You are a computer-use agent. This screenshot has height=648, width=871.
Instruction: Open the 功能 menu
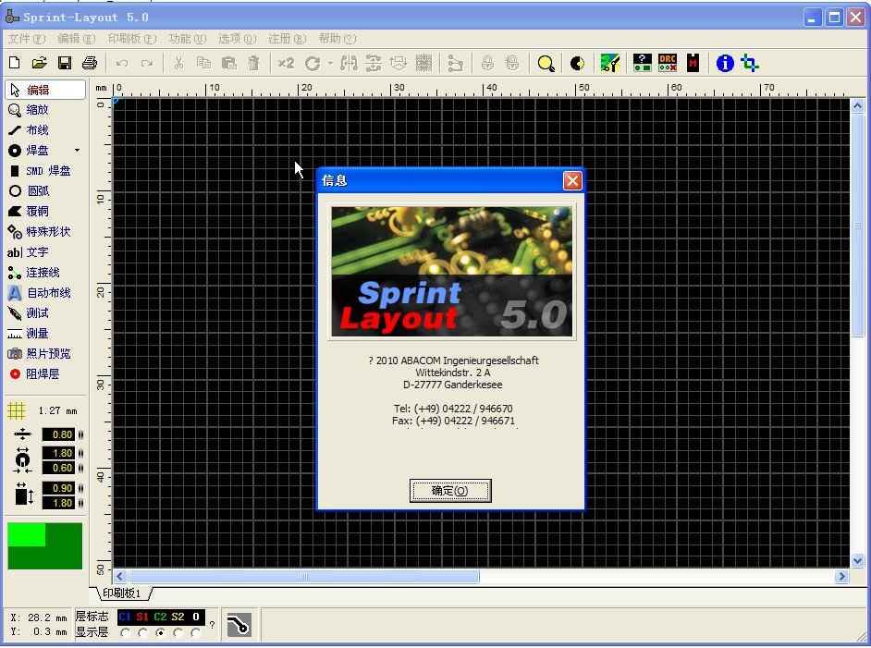pyautogui.click(x=188, y=38)
